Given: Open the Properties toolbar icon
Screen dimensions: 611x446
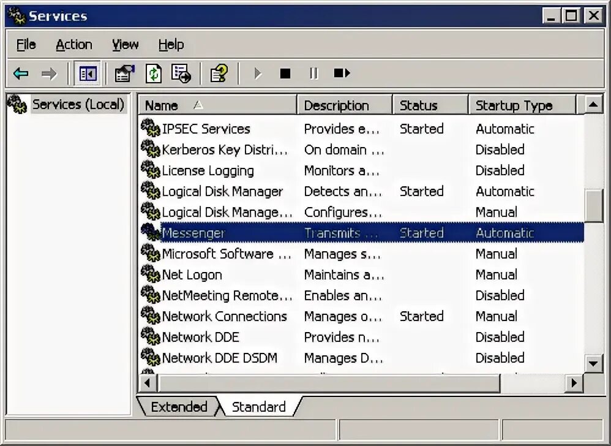Looking at the screenshot, I should [124, 74].
